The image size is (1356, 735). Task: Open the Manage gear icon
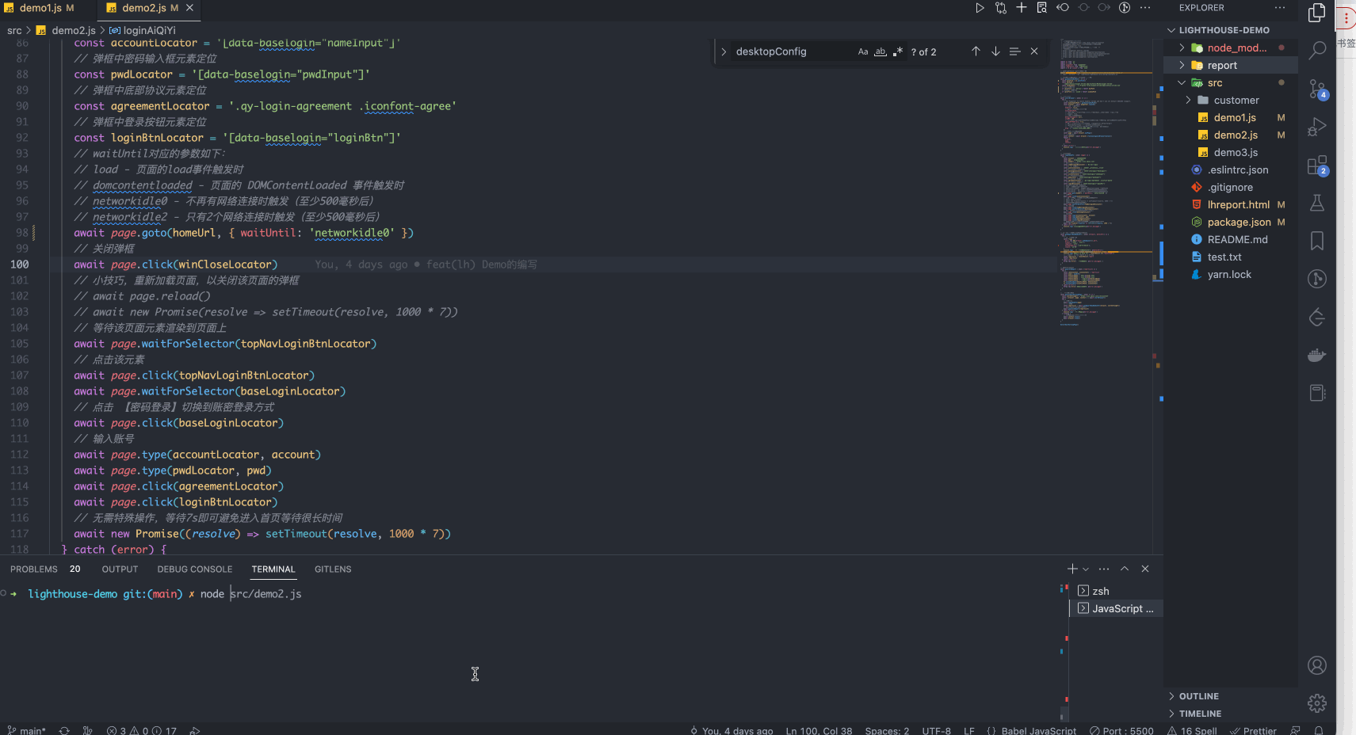click(x=1317, y=703)
